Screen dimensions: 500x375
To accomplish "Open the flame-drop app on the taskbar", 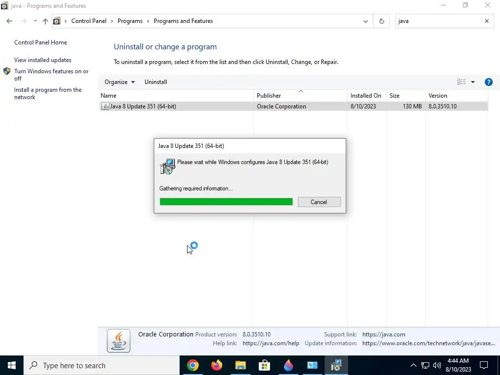I will coord(288,365).
